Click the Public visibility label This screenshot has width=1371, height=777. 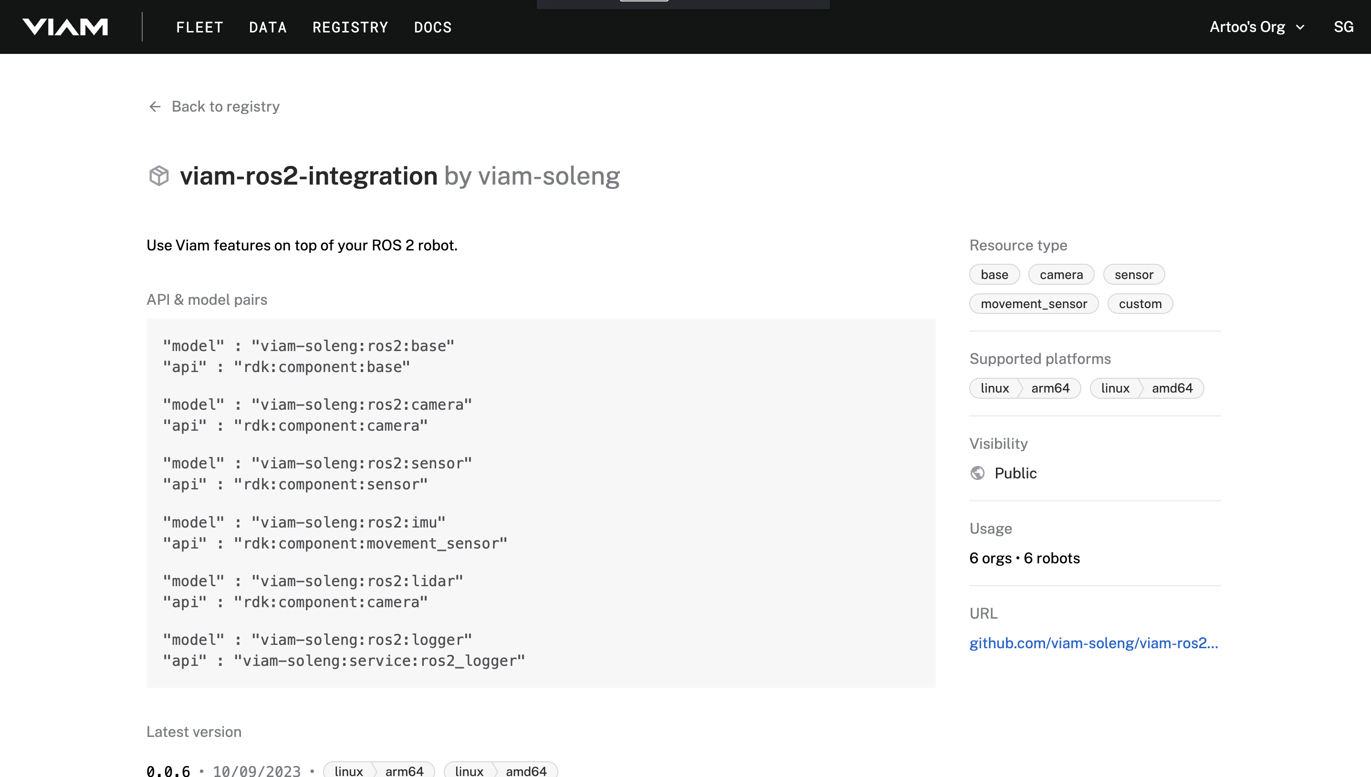(x=1015, y=473)
